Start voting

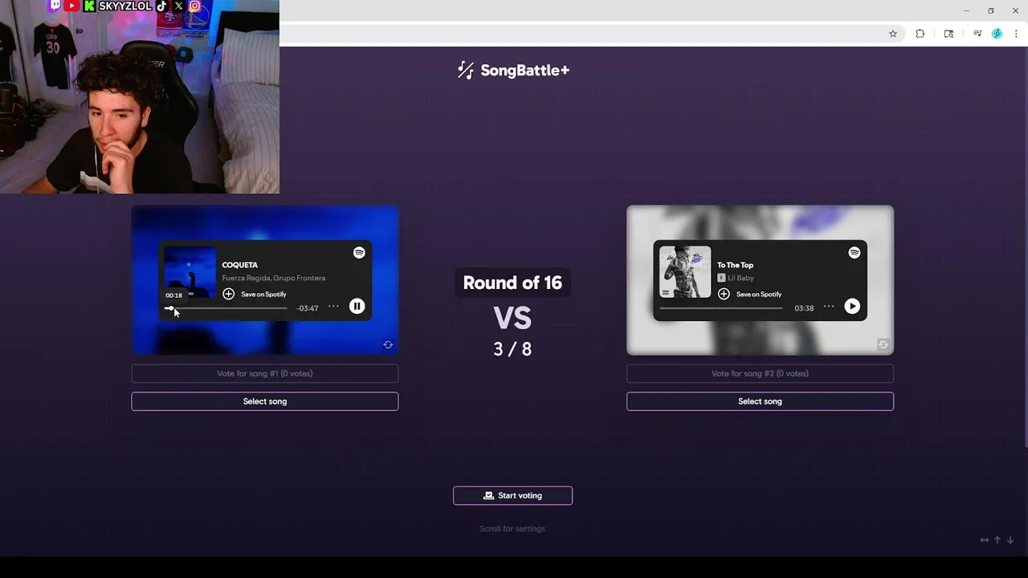click(x=512, y=495)
